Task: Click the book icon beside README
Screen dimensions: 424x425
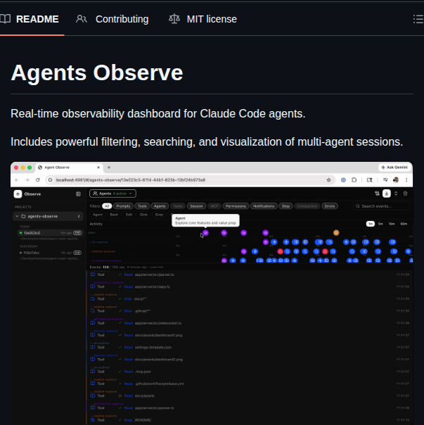Action: click(x=5, y=19)
